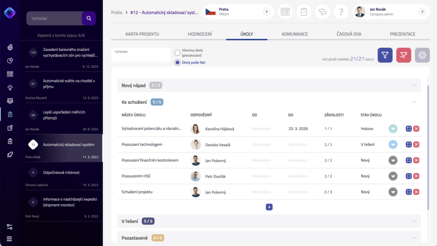Click the red clear-filter button
Screen dimensions: 437x246
point(404,55)
